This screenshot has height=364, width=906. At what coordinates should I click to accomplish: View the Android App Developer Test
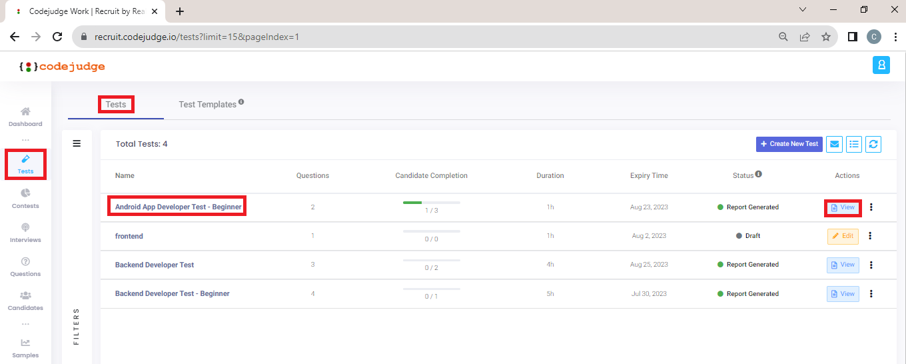(843, 208)
